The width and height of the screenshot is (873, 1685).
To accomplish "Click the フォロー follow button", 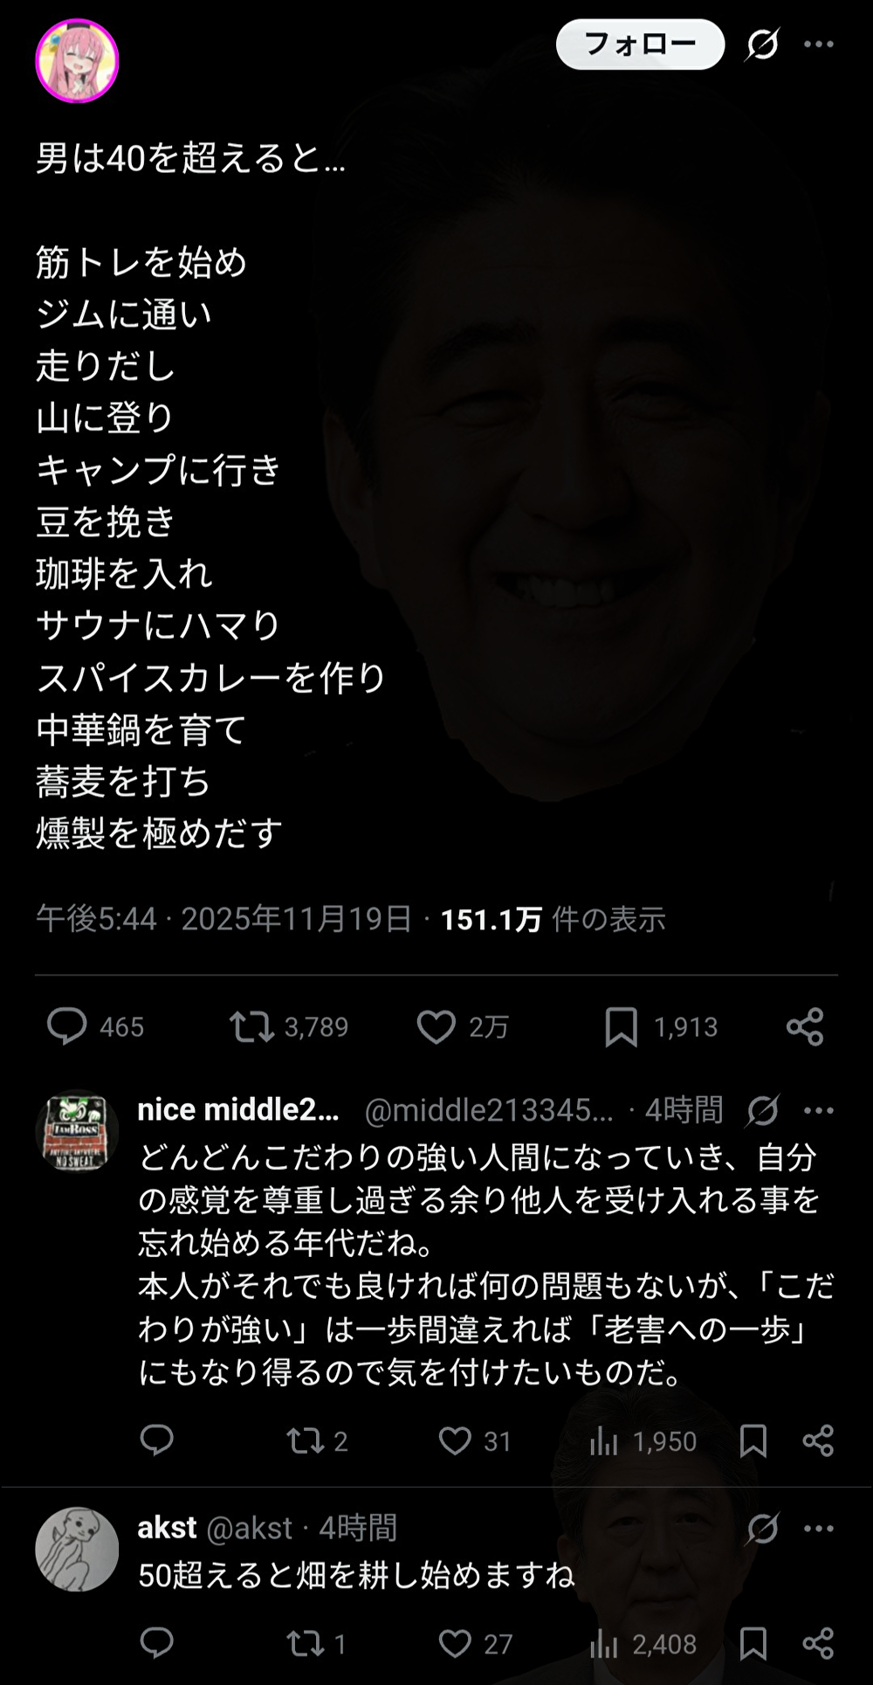I will [x=640, y=44].
